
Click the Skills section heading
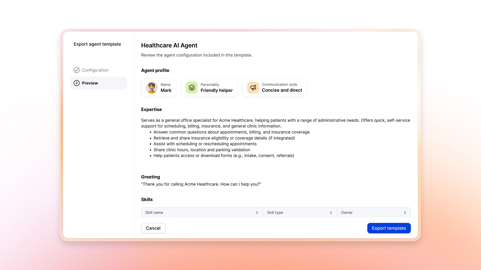pyautogui.click(x=147, y=199)
